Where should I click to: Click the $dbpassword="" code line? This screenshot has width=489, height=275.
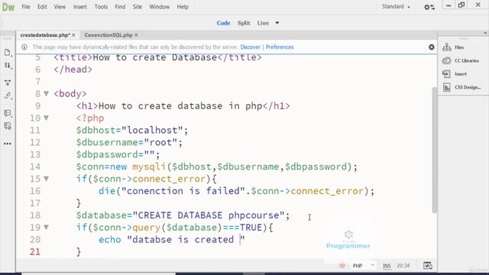pos(118,154)
